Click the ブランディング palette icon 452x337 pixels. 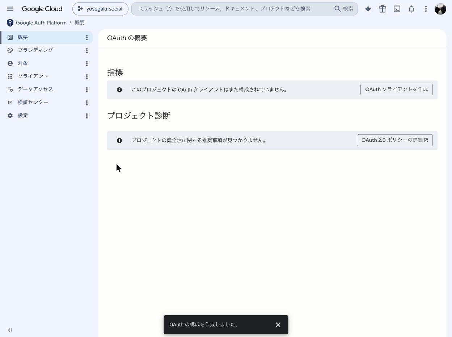point(10,50)
